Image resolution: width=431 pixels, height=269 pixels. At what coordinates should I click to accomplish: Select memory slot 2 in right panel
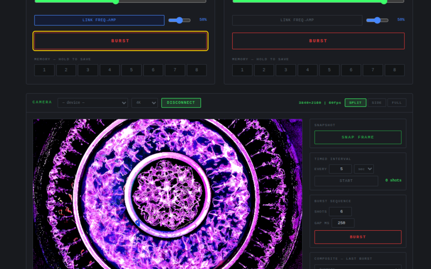[x=264, y=70]
